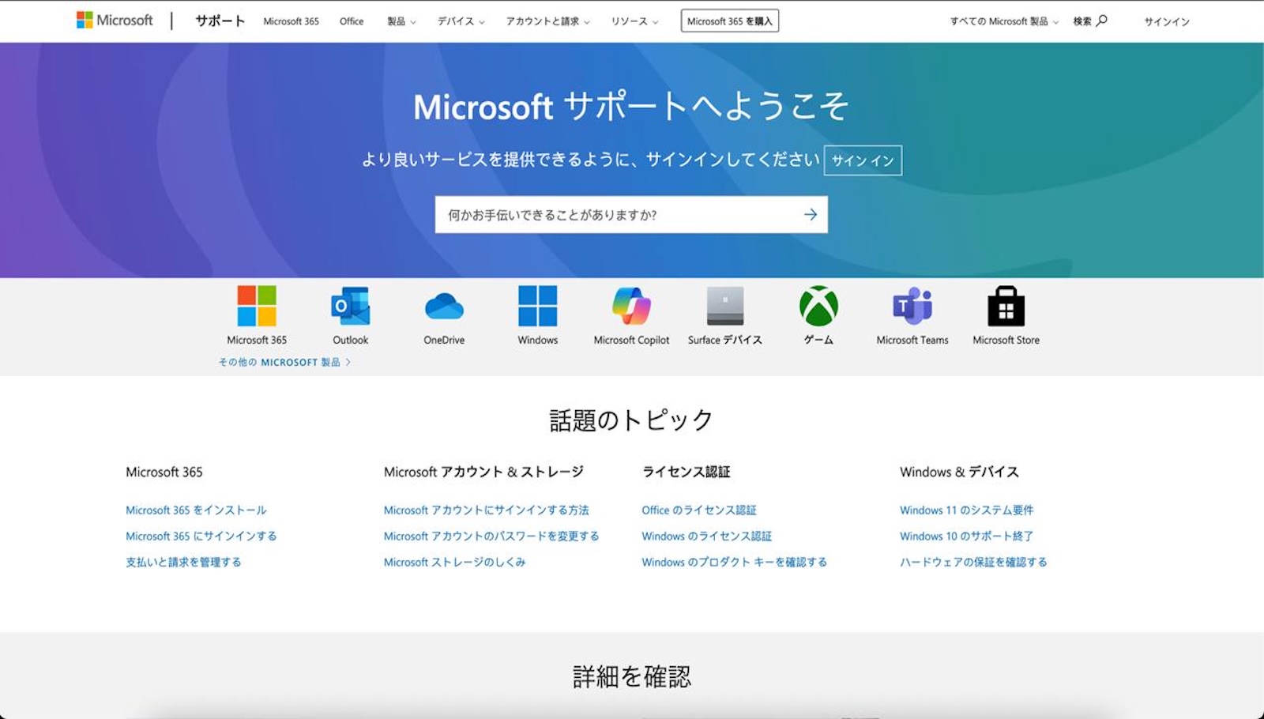Select Microsoft 365 in top navigation
Image resolution: width=1264 pixels, height=719 pixels.
(x=291, y=21)
